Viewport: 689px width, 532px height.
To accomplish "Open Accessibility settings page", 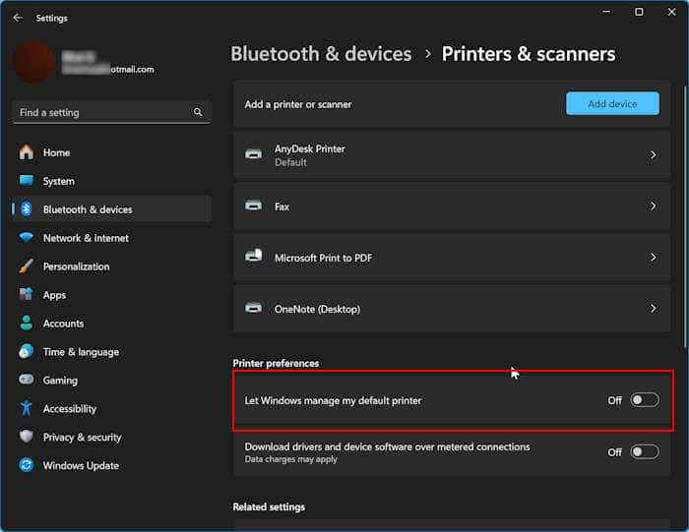I will (112, 409).
